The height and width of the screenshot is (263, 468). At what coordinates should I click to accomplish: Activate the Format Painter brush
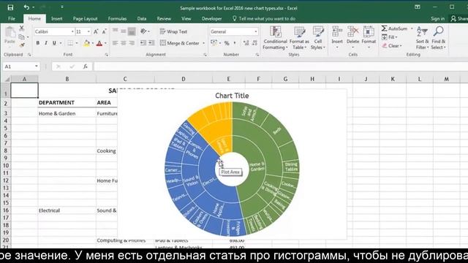[x=21, y=45]
